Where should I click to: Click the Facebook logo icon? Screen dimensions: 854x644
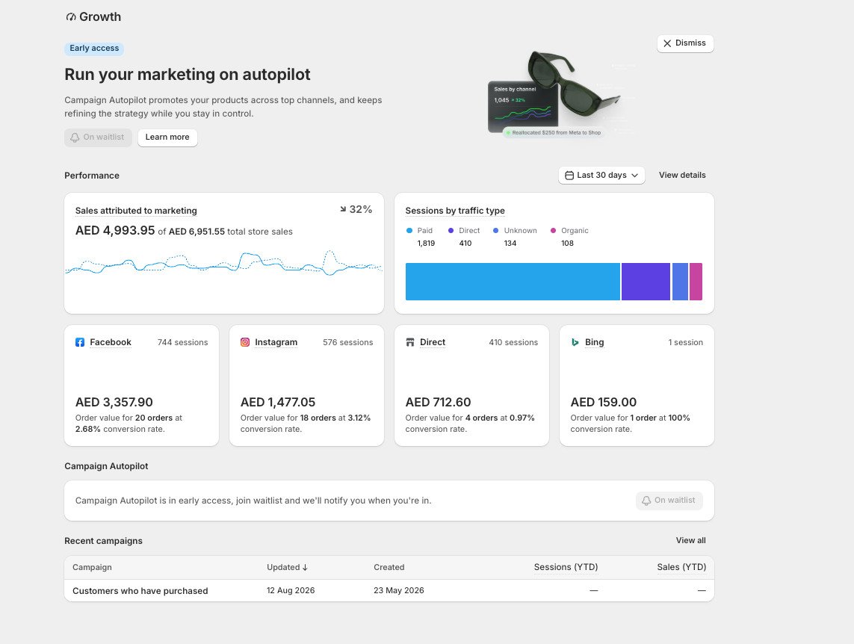click(79, 342)
